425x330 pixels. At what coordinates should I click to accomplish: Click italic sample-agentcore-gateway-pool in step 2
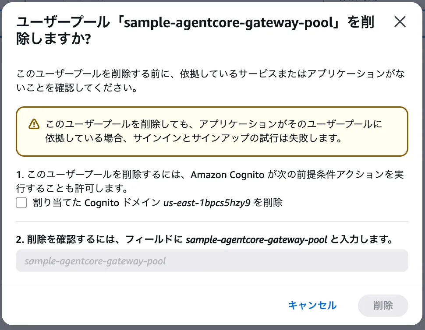[x=256, y=240]
